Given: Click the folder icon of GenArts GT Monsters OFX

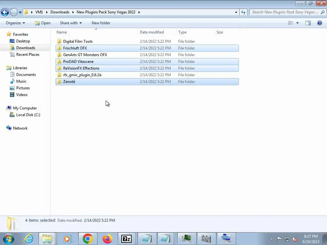Looking at the screenshot, I should click(59, 55).
